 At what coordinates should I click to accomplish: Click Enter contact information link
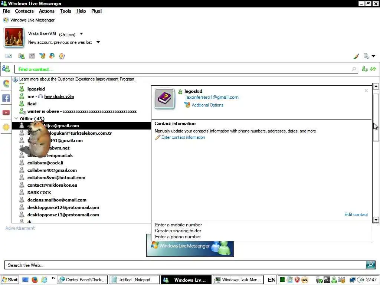point(183,137)
